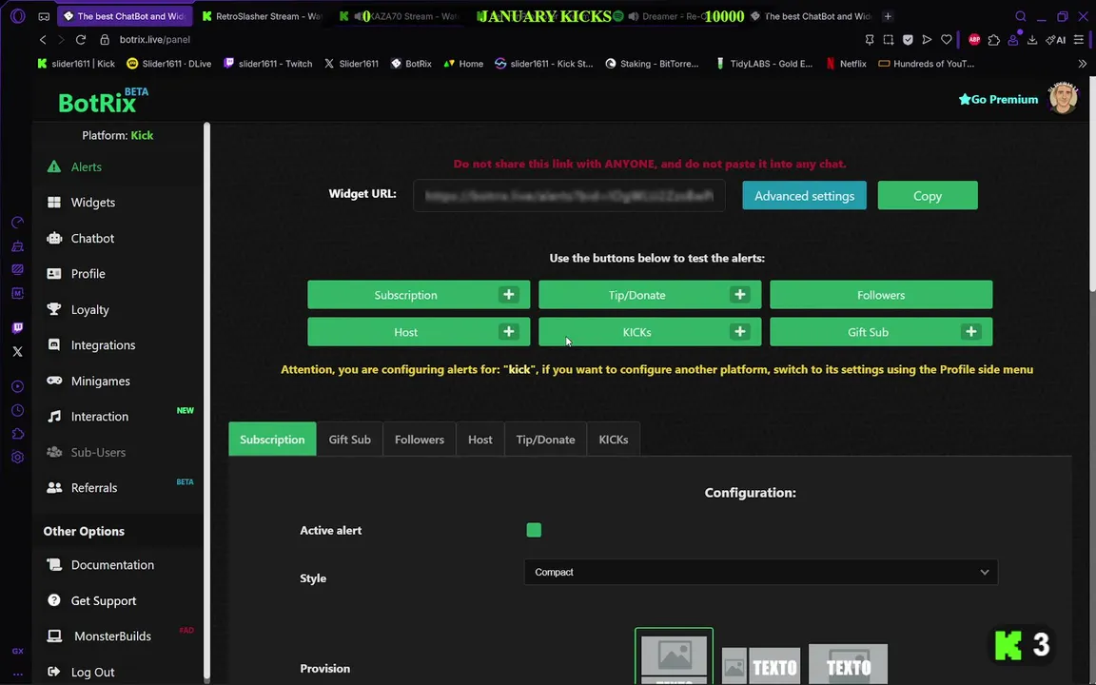Open Documentation under Other Options
The width and height of the screenshot is (1096, 685).
pos(112,565)
